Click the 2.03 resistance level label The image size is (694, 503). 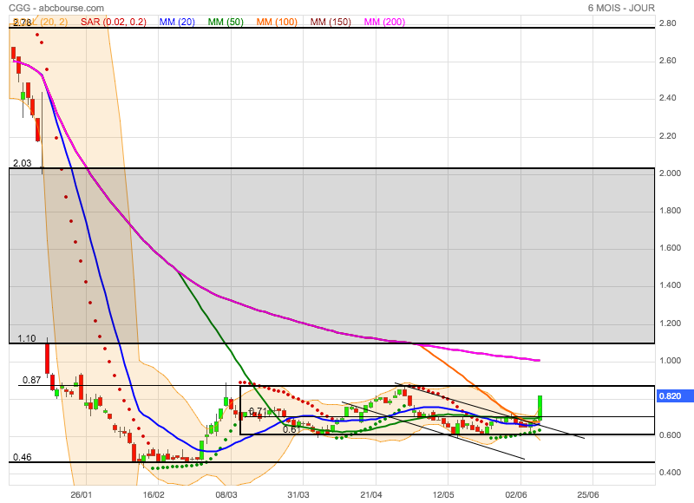point(22,163)
